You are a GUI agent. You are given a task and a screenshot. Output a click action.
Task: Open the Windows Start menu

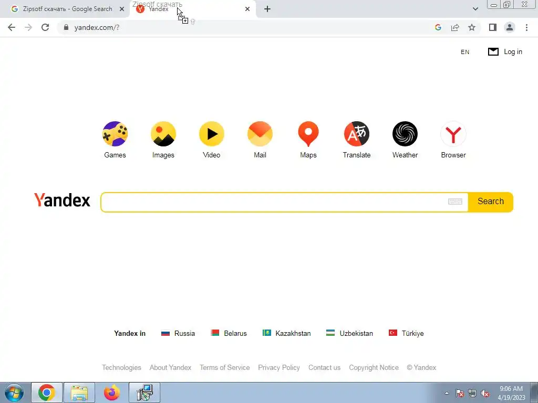click(14, 393)
